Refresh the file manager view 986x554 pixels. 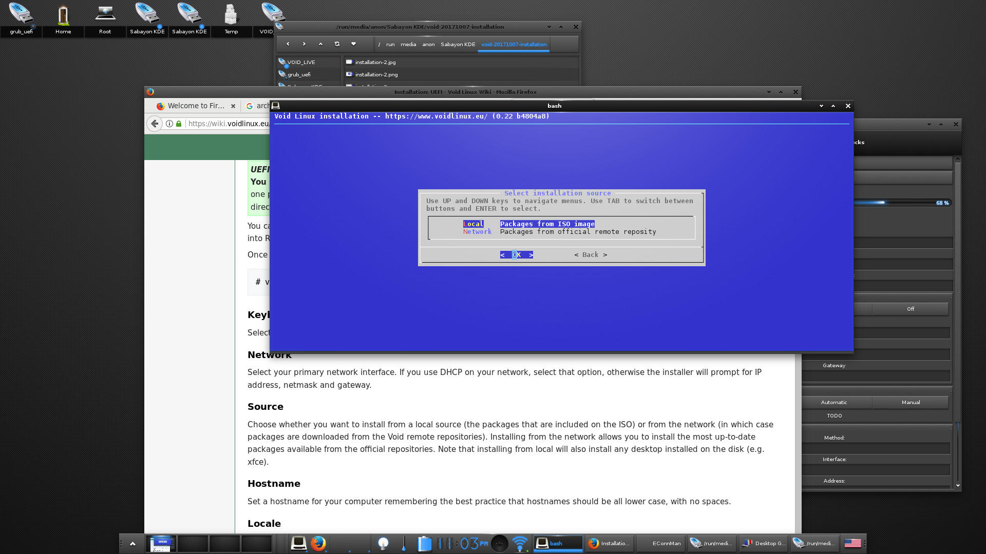click(337, 44)
